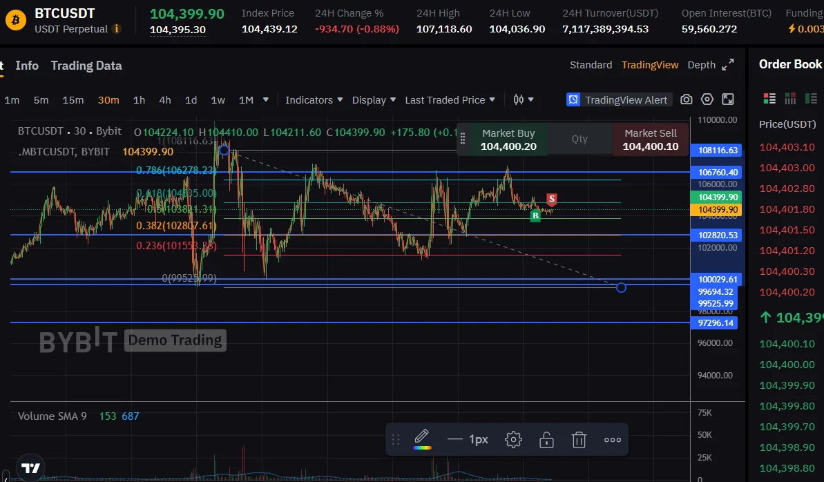Open drawing settings gear in floating toolbar
824x482 pixels.
[513, 439]
